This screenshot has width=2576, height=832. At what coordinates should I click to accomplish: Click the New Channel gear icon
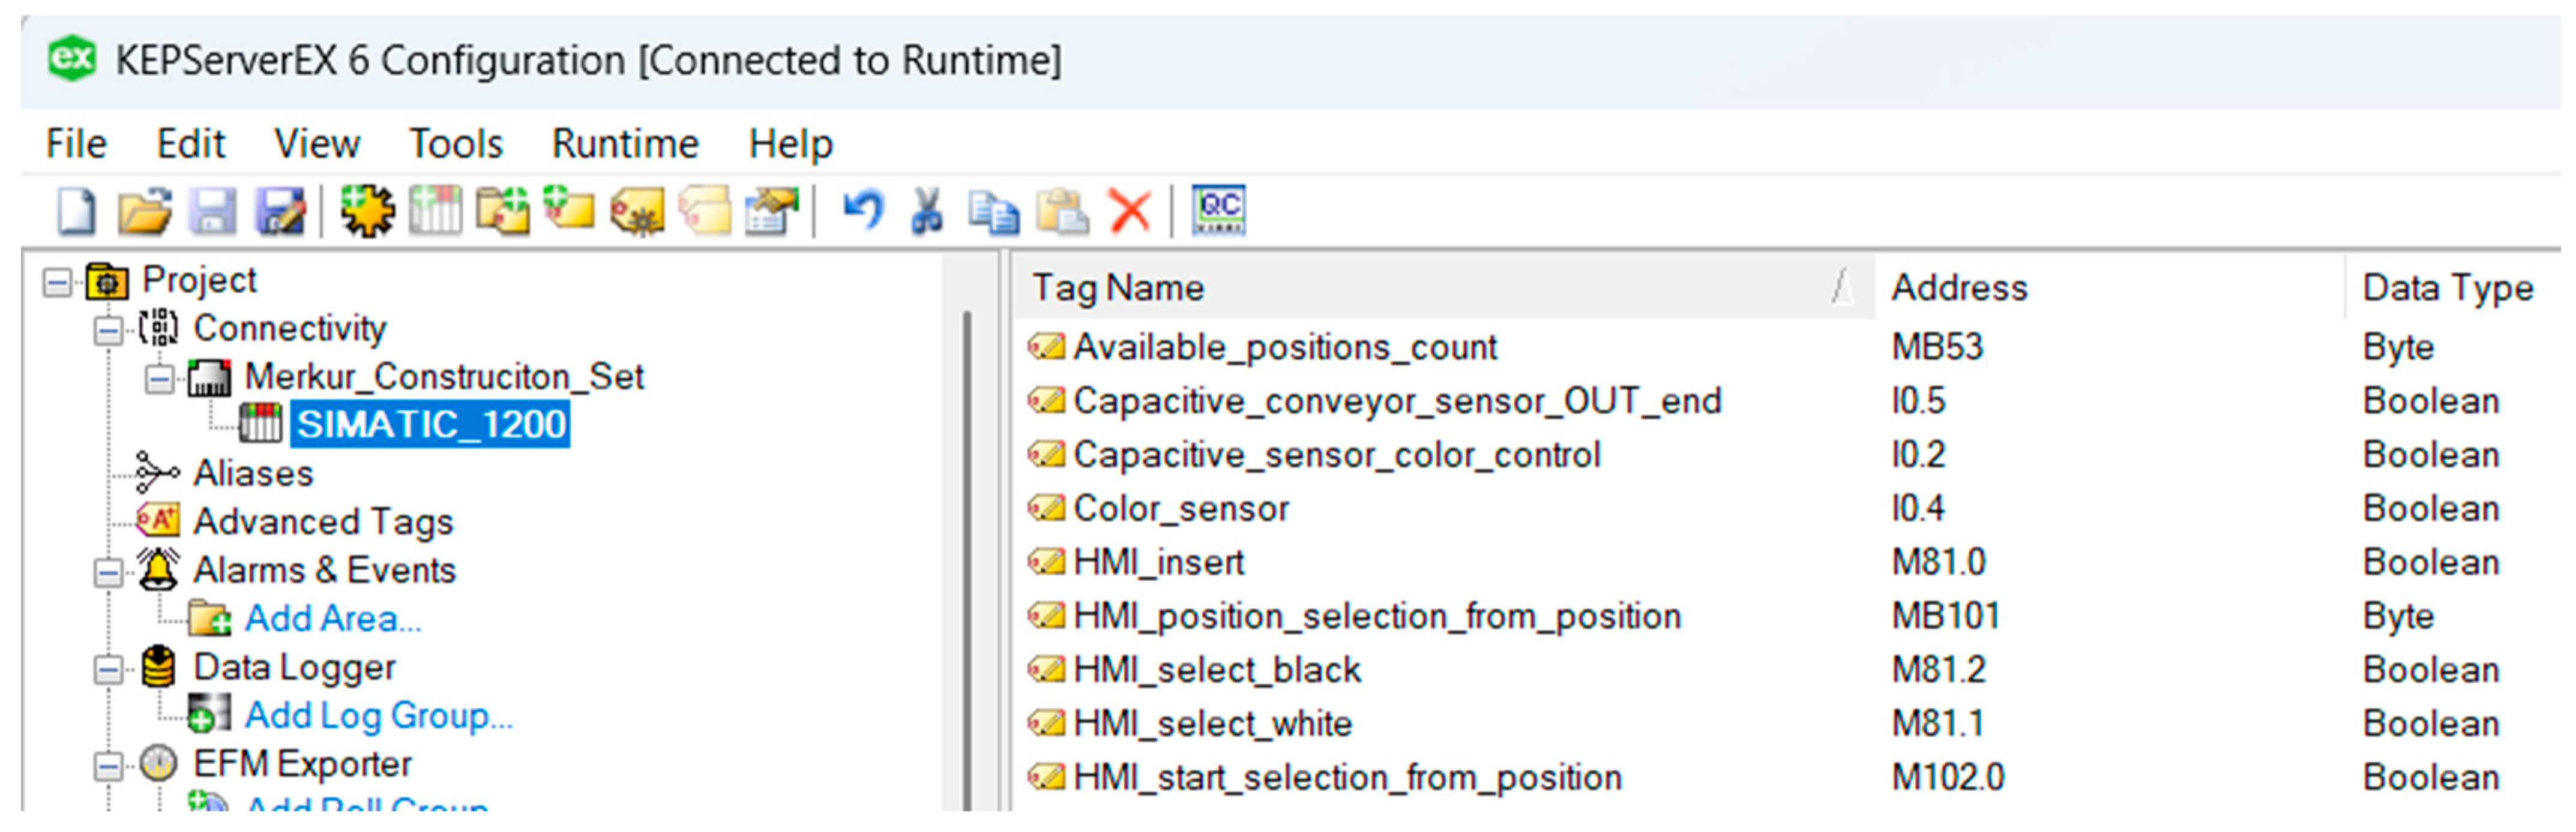367,211
